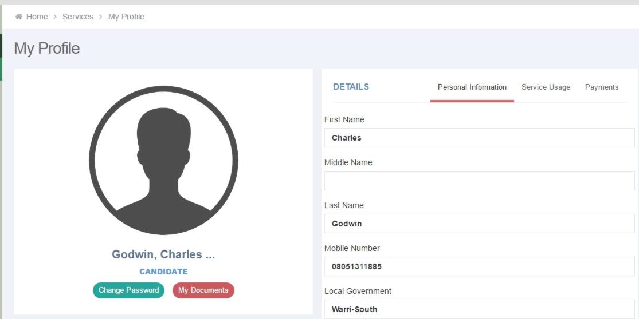Click the home icon in breadcrumb

(x=18, y=17)
